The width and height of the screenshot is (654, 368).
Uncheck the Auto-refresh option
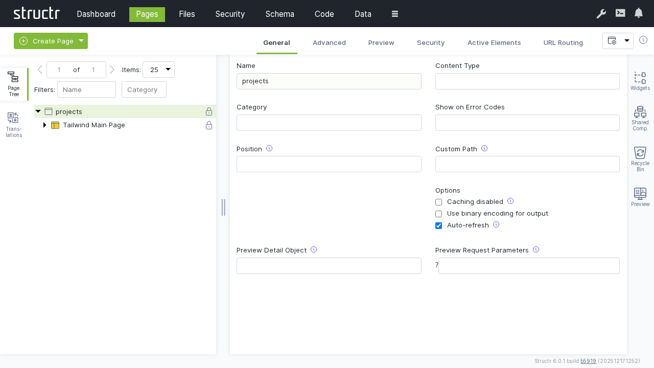pos(438,226)
